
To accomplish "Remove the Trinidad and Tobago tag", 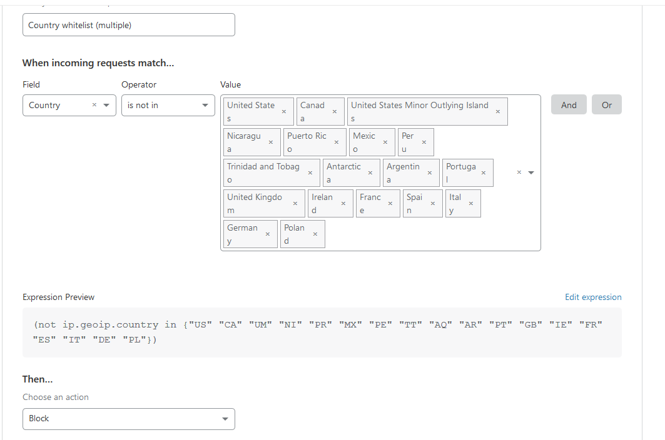I will [310, 173].
